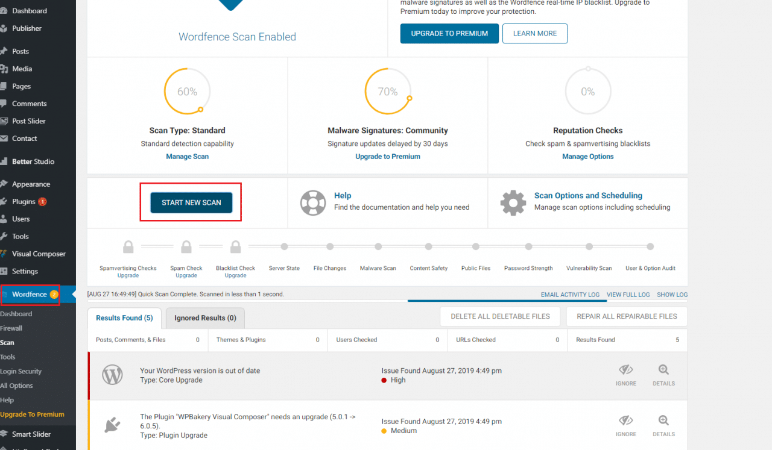Screen dimensions: 772x450
Task: Select the Spamvertising Checks padlock icon
Action: 128,246
